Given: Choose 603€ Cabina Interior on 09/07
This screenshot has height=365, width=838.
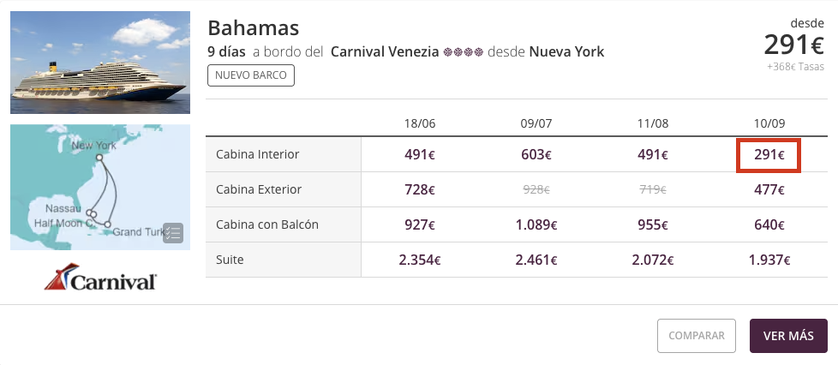Looking at the screenshot, I should 536,155.
